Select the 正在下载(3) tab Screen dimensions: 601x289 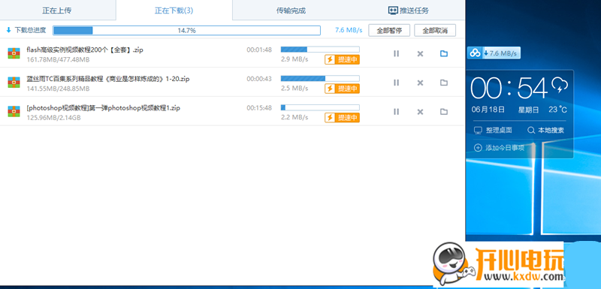174,11
